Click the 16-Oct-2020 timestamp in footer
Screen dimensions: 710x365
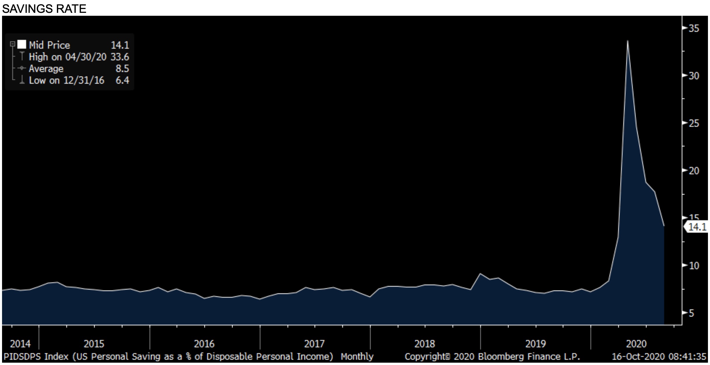click(x=658, y=357)
